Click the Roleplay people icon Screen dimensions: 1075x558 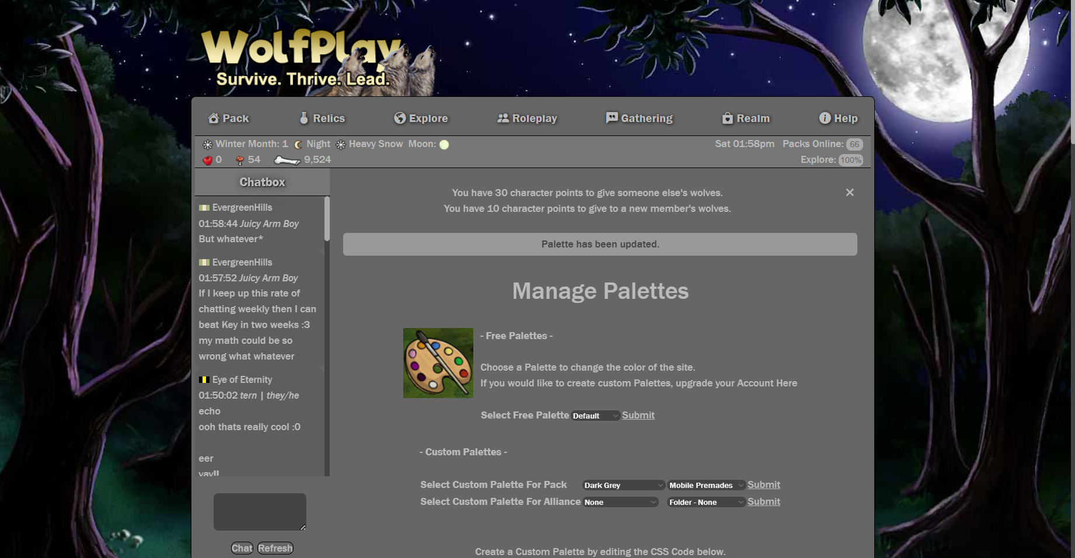click(502, 118)
